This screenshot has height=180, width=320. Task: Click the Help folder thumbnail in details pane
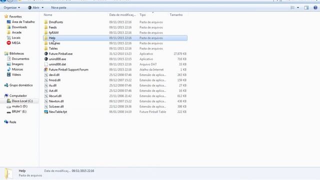[8, 173]
